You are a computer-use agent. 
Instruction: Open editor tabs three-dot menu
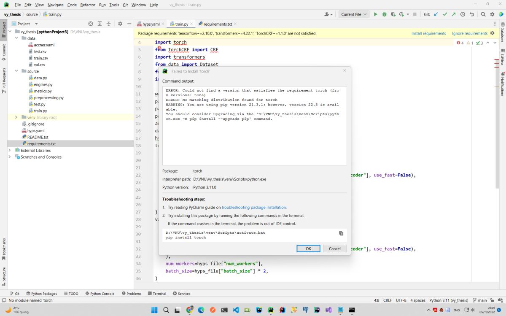[495, 24]
